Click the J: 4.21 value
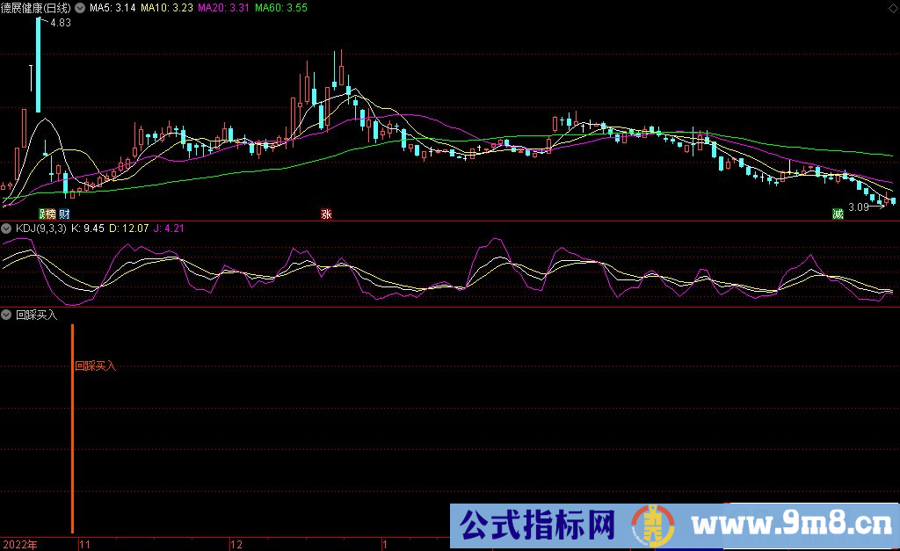900x551 pixels. [169, 228]
